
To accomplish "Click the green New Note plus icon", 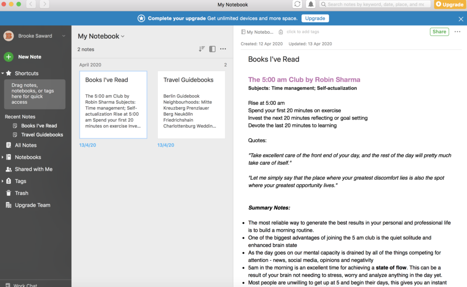I will point(9,57).
